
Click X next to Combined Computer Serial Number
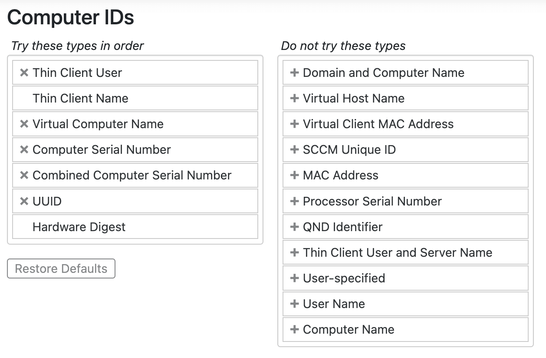tap(24, 176)
